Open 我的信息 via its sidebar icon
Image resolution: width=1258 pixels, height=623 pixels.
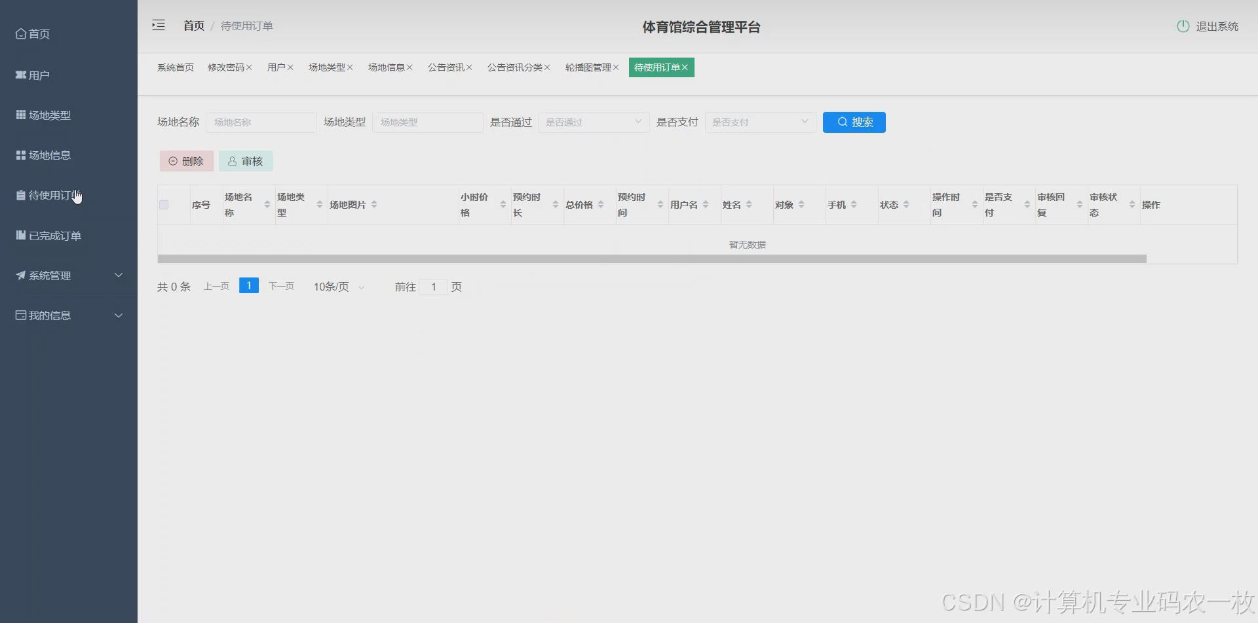coord(20,315)
